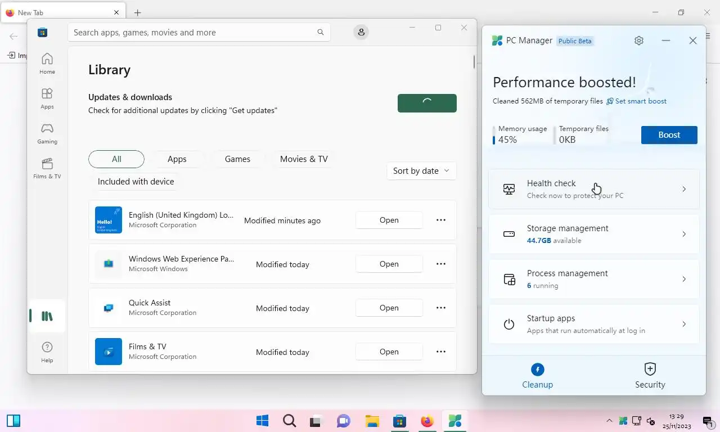720x432 pixels.
Task: Click muted volume icon in tray
Action: coord(651,421)
